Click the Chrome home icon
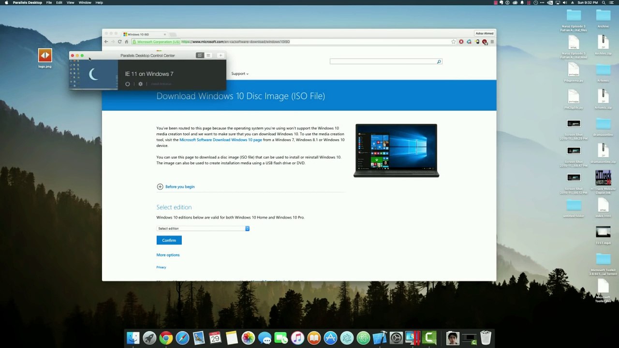The height and width of the screenshot is (348, 619). [126, 42]
